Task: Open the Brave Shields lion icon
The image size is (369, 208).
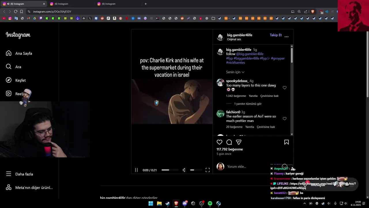Action: [313, 12]
